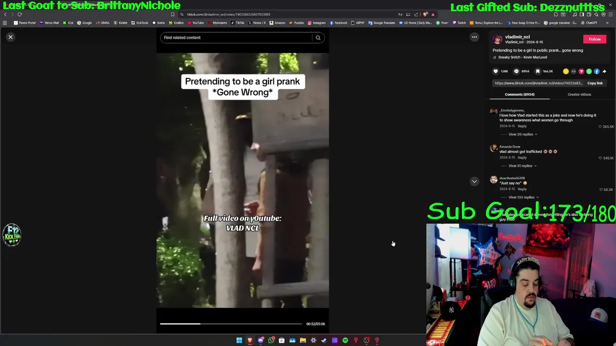Follow vladimir_ncl
This screenshot has height=346, width=616.
point(594,39)
